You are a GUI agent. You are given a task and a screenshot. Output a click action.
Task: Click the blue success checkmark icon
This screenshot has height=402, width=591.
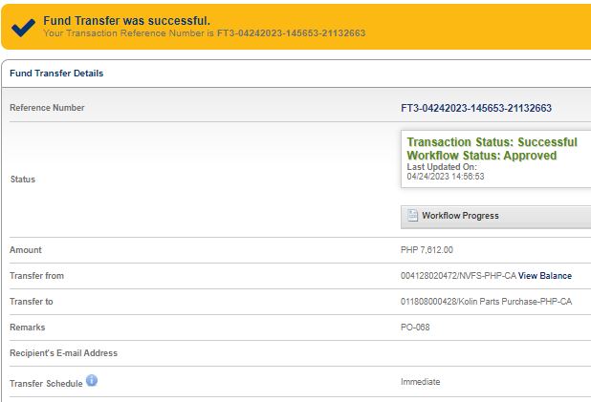tap(22, 28)
